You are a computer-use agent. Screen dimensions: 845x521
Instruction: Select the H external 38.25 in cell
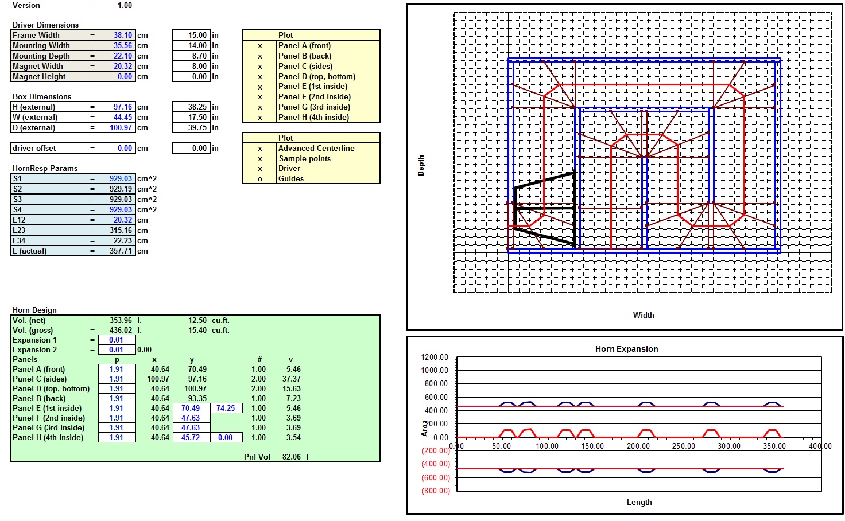tap(191, 107)
